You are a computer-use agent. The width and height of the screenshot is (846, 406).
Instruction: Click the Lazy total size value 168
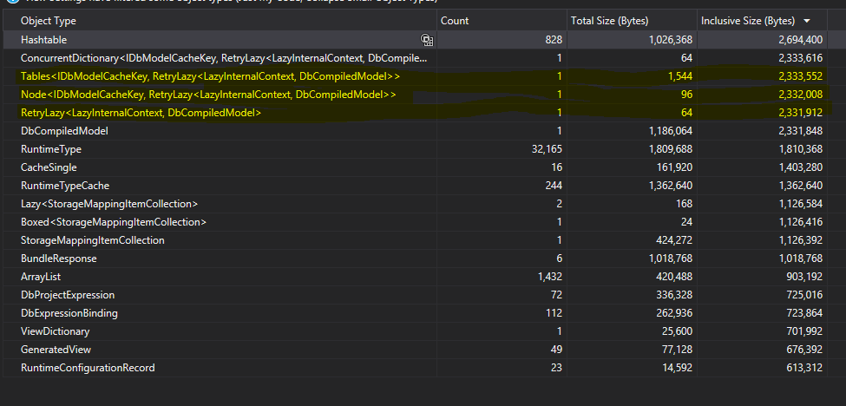(684, 204)
